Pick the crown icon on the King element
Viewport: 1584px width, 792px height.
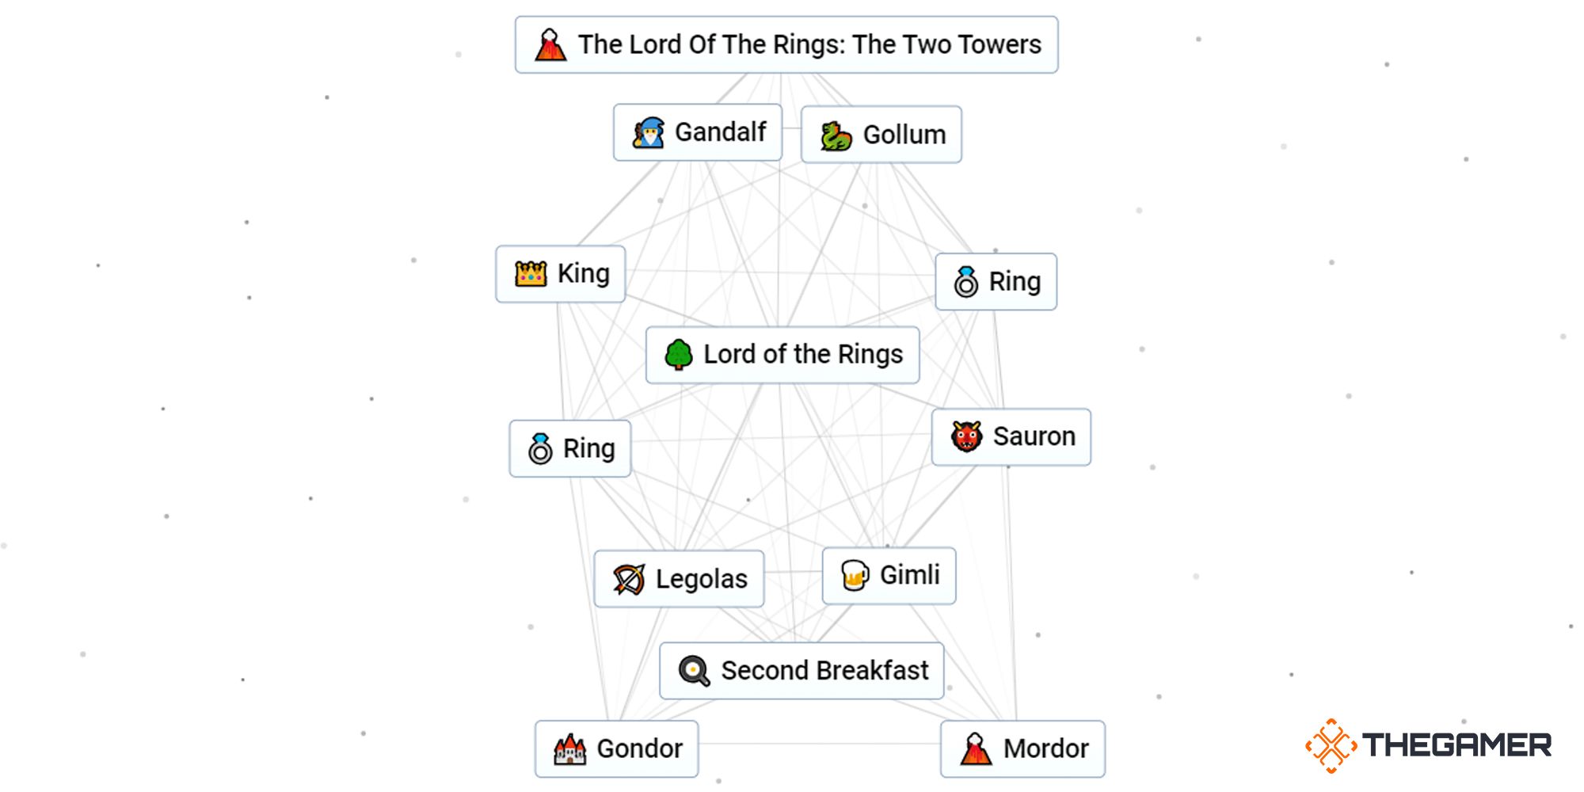[x=531, y=274]
